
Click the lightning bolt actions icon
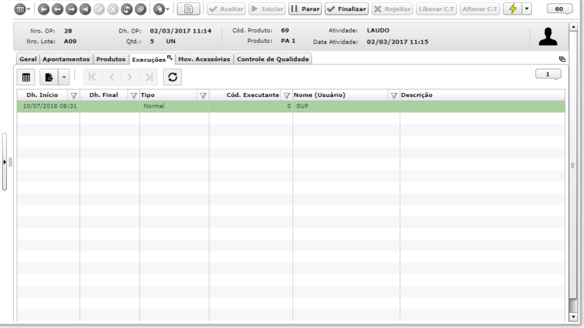click(x=513, y=9)
